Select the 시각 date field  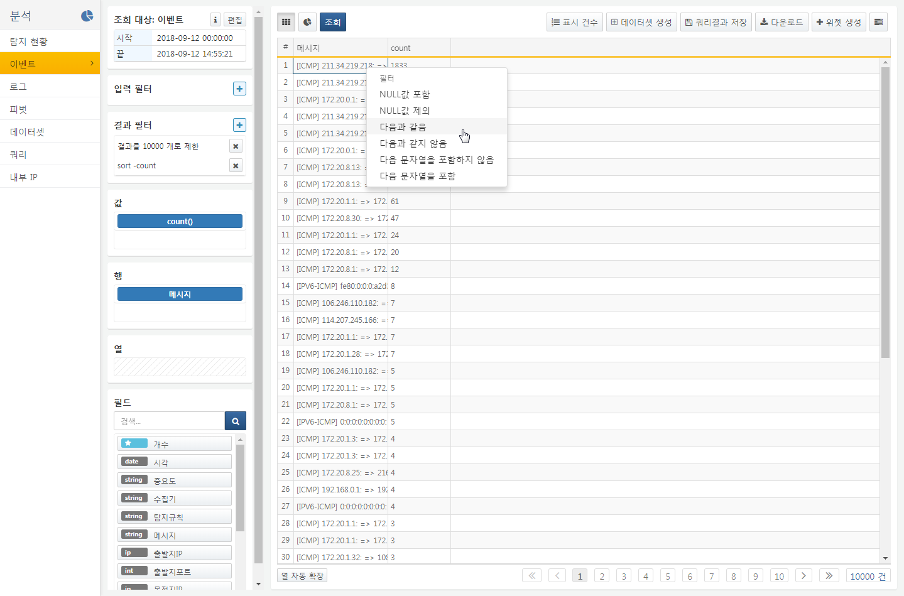point(175,462)
